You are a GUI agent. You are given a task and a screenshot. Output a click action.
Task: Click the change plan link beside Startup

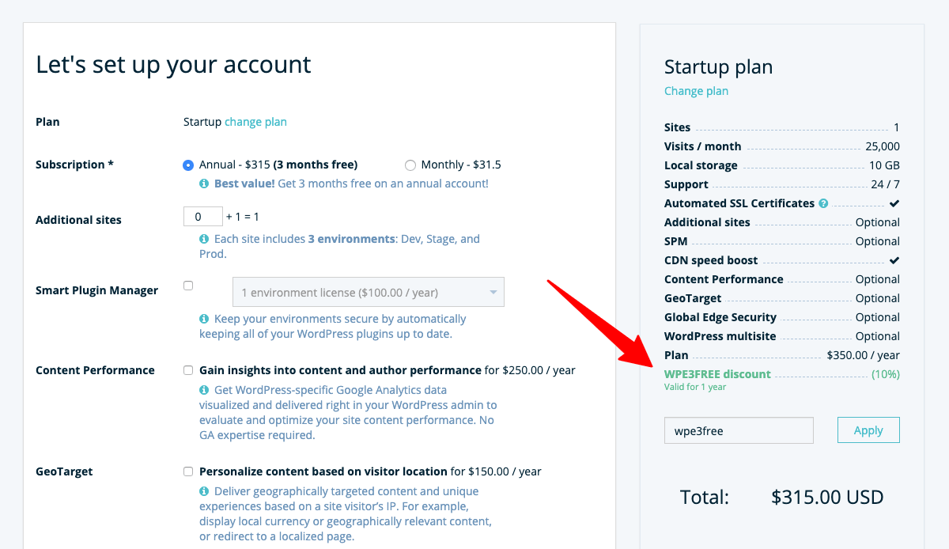255,121
